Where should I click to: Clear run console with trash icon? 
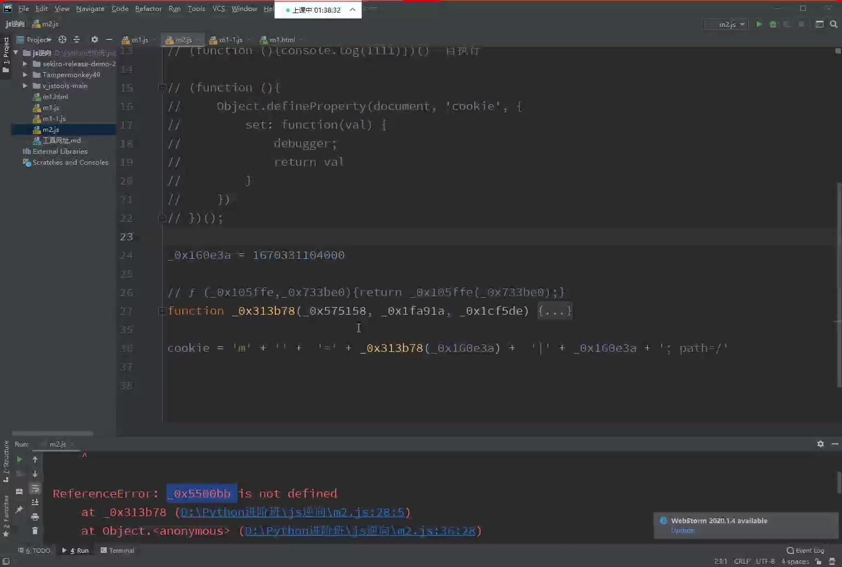pyautogui.click(x=35, y=530)
